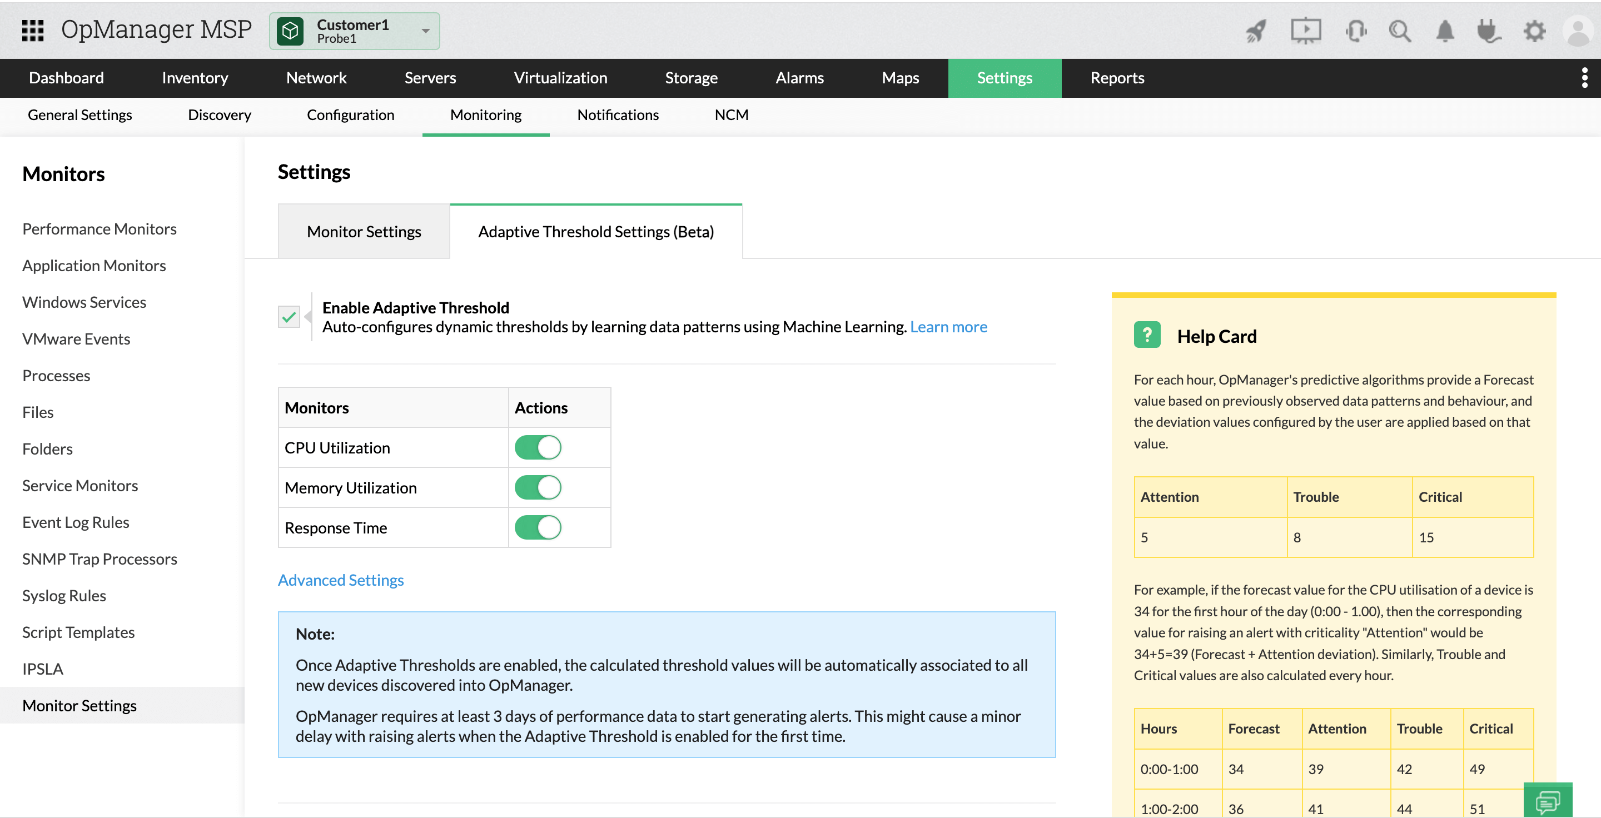Click the plug integrations icon

click(1489, 31)
